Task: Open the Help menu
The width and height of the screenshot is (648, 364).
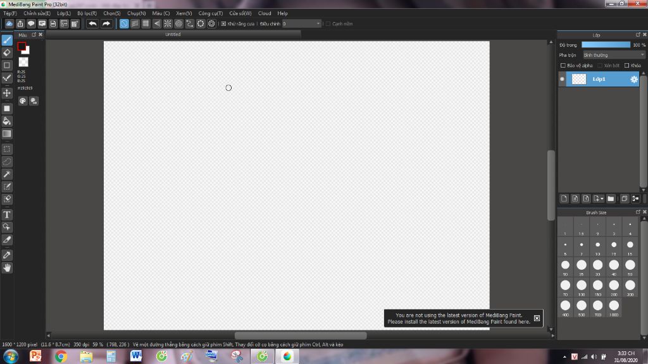Action: [x=283, y=13]
